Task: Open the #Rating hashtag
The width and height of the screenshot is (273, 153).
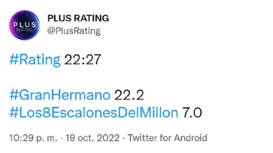Action: pos(35,59)
